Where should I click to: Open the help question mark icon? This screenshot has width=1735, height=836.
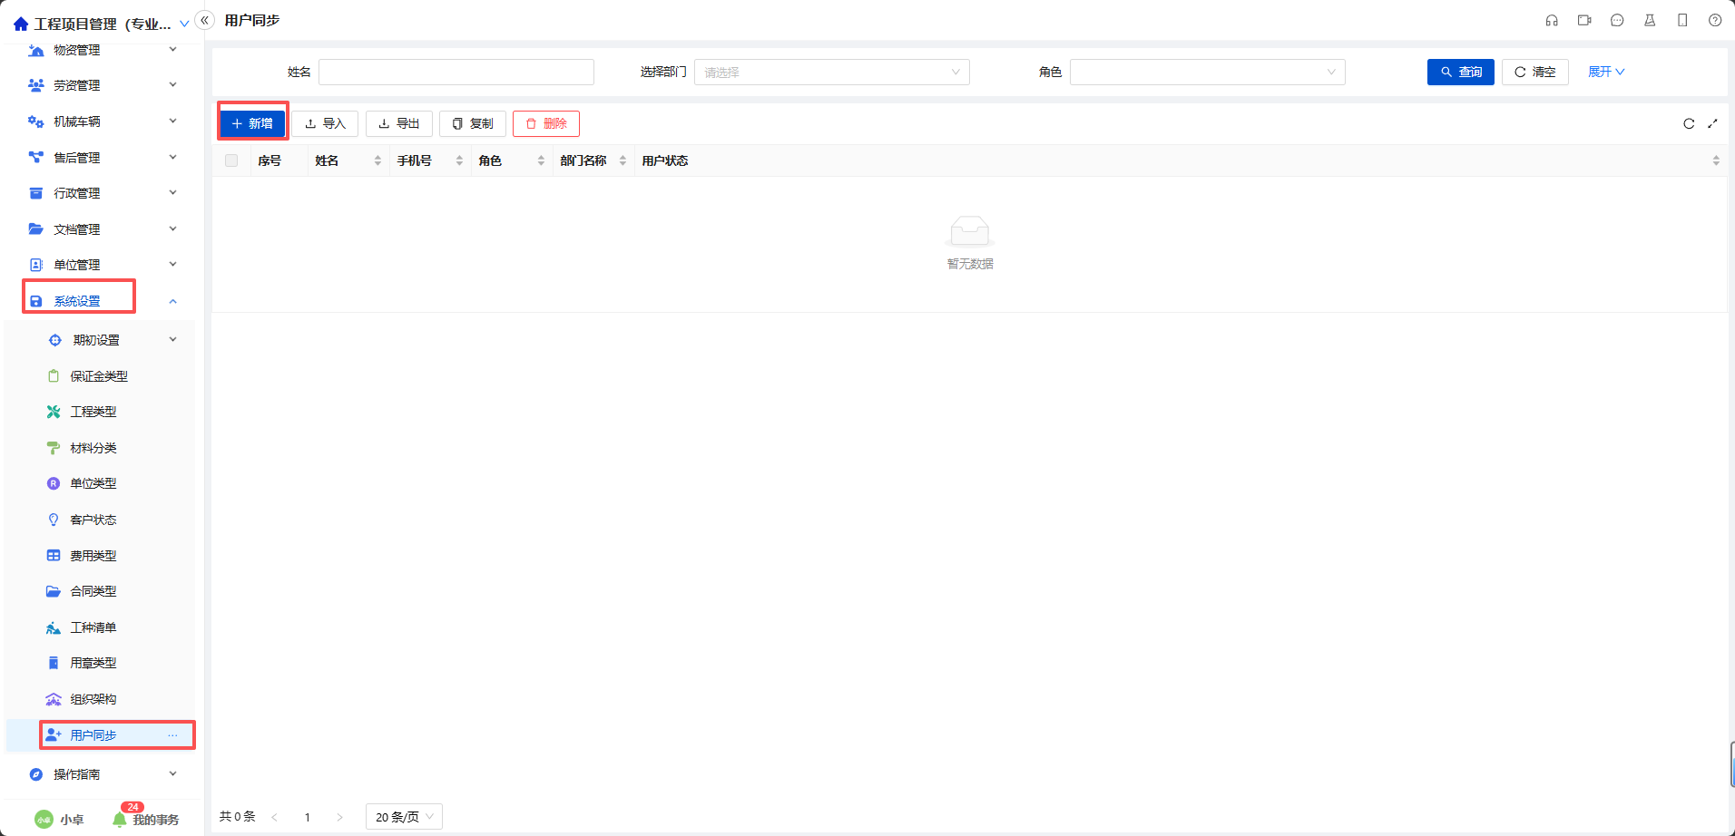1715,20
